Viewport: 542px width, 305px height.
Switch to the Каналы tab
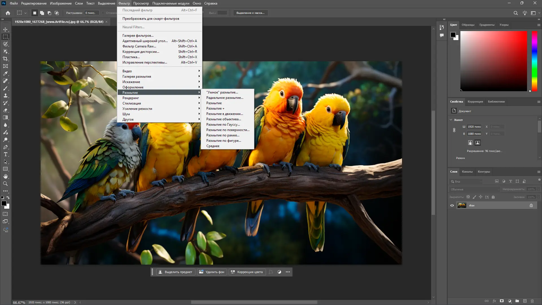[x=467, y=172]
